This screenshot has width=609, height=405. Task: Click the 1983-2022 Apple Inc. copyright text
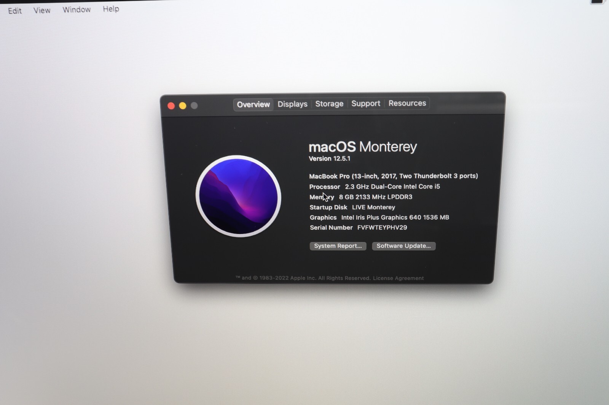pyautogui.click(x=303, y=278)
